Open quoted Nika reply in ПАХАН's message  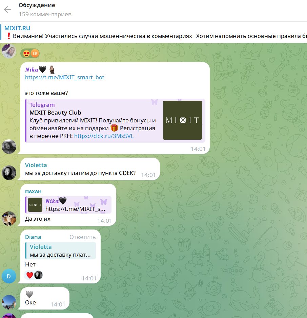(x=68, y=205)
